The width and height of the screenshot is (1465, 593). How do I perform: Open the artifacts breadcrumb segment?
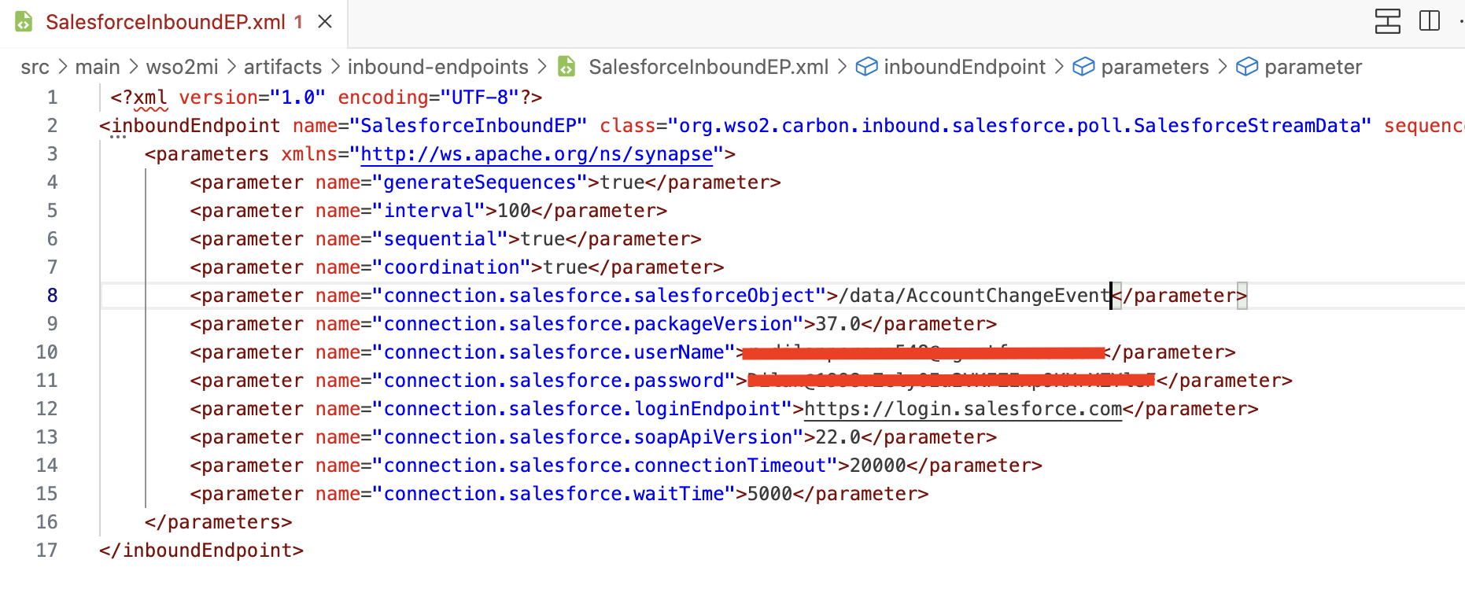(283, 67)
